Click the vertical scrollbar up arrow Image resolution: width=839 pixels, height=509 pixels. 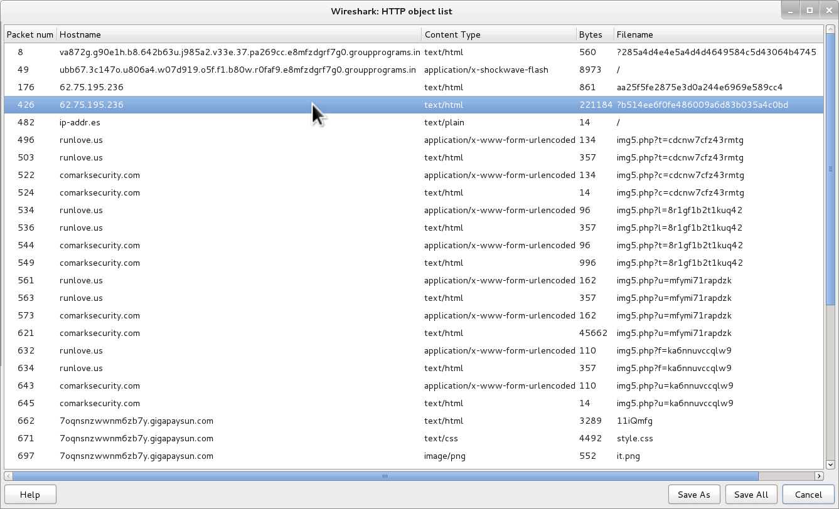tap(830, 31)
